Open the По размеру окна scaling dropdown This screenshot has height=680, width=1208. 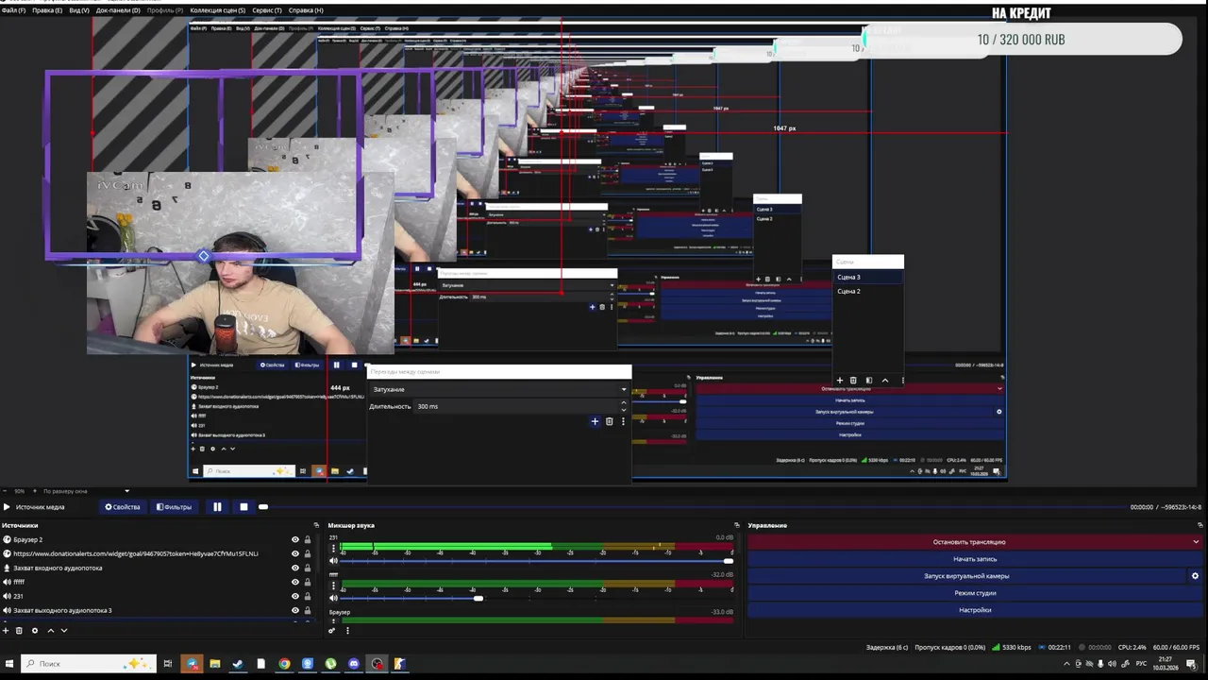coord(85,491)
